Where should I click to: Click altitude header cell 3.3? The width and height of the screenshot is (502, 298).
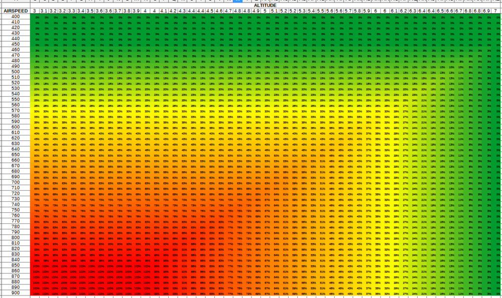pos(71,11)
